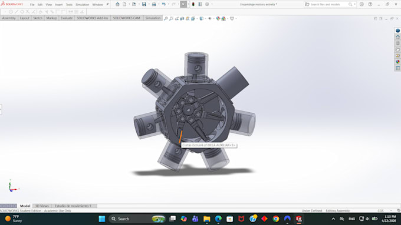Image resolution: width=401 pixels, height=225 pixels.
Task: Open the Select tool dropdown arrow
Action: 188,4
